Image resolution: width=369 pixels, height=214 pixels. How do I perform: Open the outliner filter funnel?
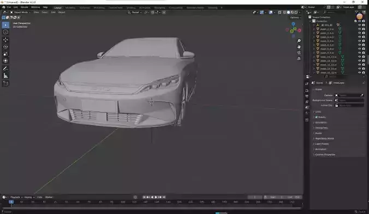pyautogui.click(x=357, y=12)
